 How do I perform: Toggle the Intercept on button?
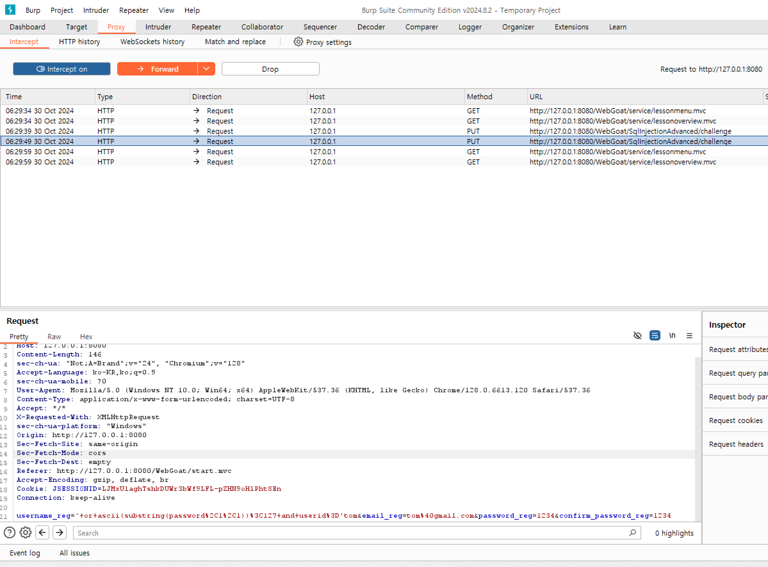coord(62,69)
